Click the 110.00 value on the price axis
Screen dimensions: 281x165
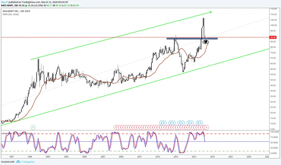[273, 14]
